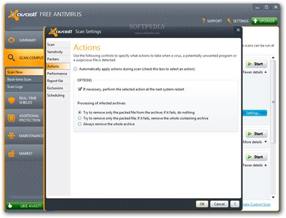
Task: Click scrollbar up arrow in main window
Action: (x=273, y=58)
